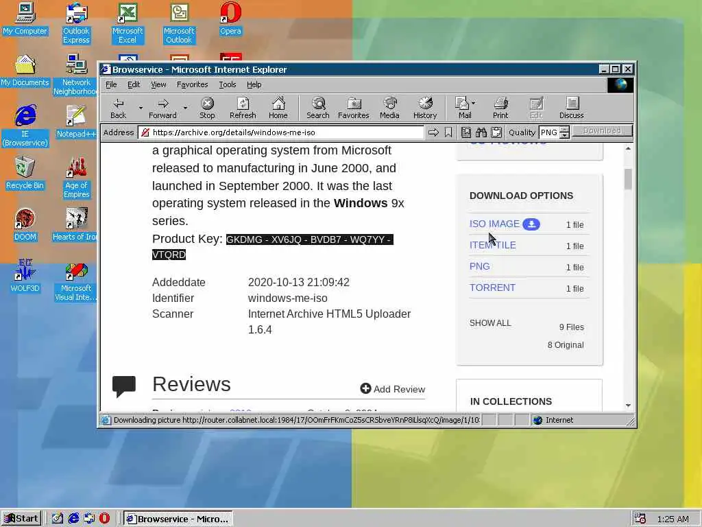Open the Edit menu
The width and height of the screenshot is (702, 527).
point(134,84)
